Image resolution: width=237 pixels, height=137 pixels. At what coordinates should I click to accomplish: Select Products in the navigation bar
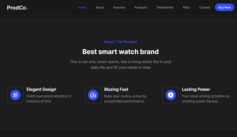coord(141,7)
